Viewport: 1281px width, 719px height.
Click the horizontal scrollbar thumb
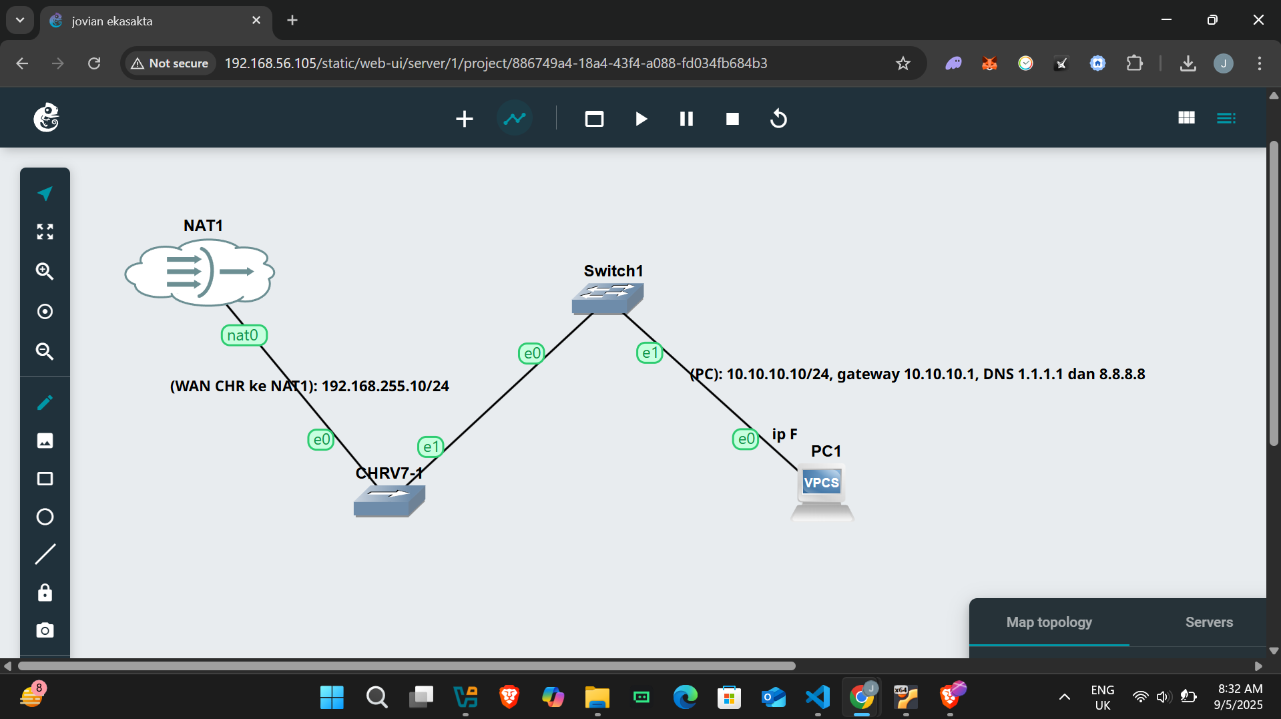click(x=407, y=666)
